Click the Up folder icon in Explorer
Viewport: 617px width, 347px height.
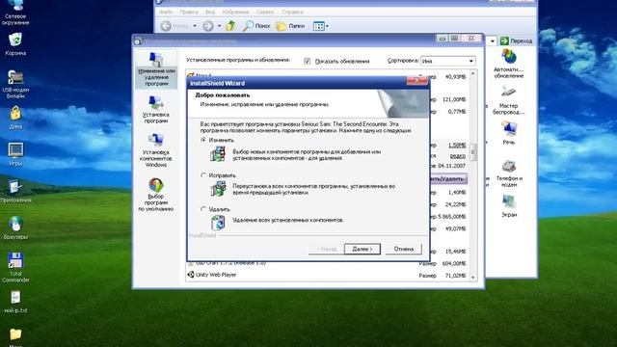(230, 26)
